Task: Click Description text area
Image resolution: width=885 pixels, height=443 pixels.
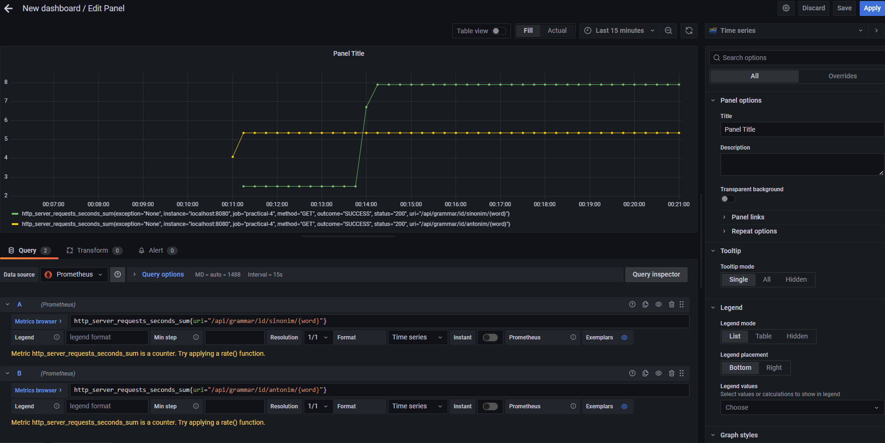Action: coord(802,165)
